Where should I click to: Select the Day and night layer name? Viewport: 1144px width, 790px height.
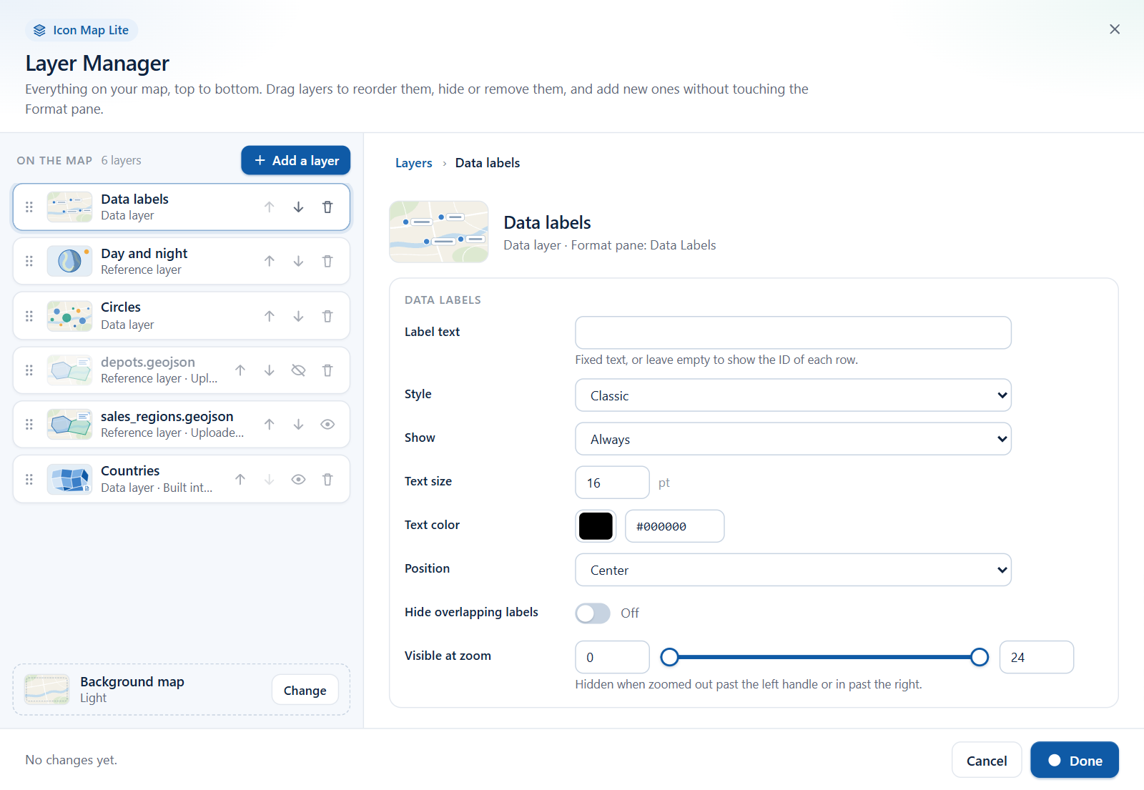[144, 254]
